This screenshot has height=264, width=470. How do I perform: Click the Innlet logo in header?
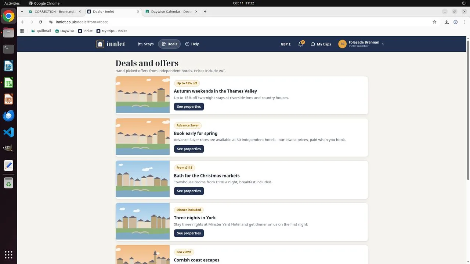click(111, 44)
